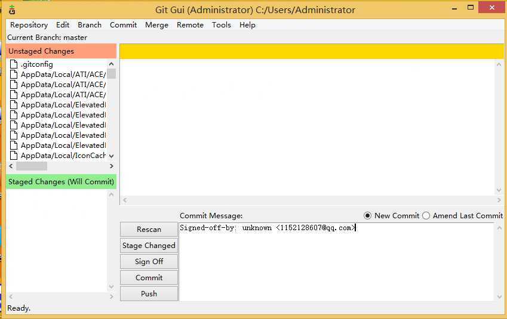The height and width of the screenshot is (319, 507).
Task: Maximize the Git Gui window
Action: pos(471,7)
